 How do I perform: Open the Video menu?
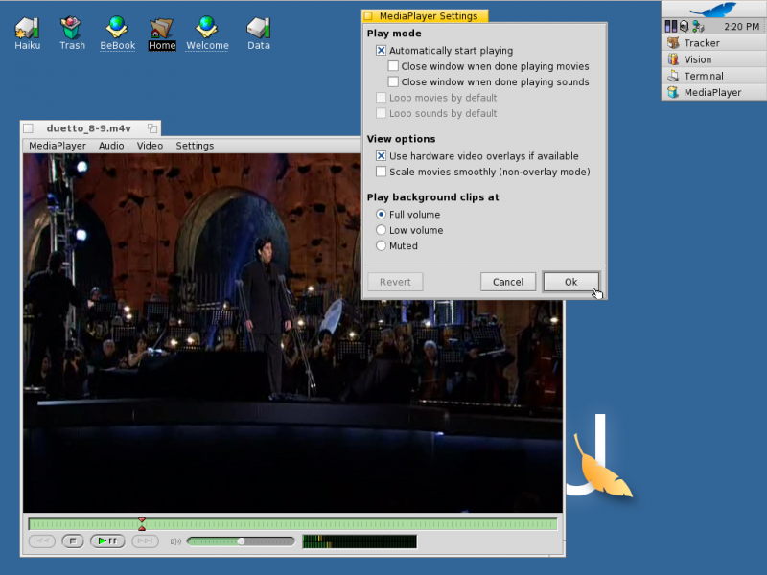click(x=150, y=146)
